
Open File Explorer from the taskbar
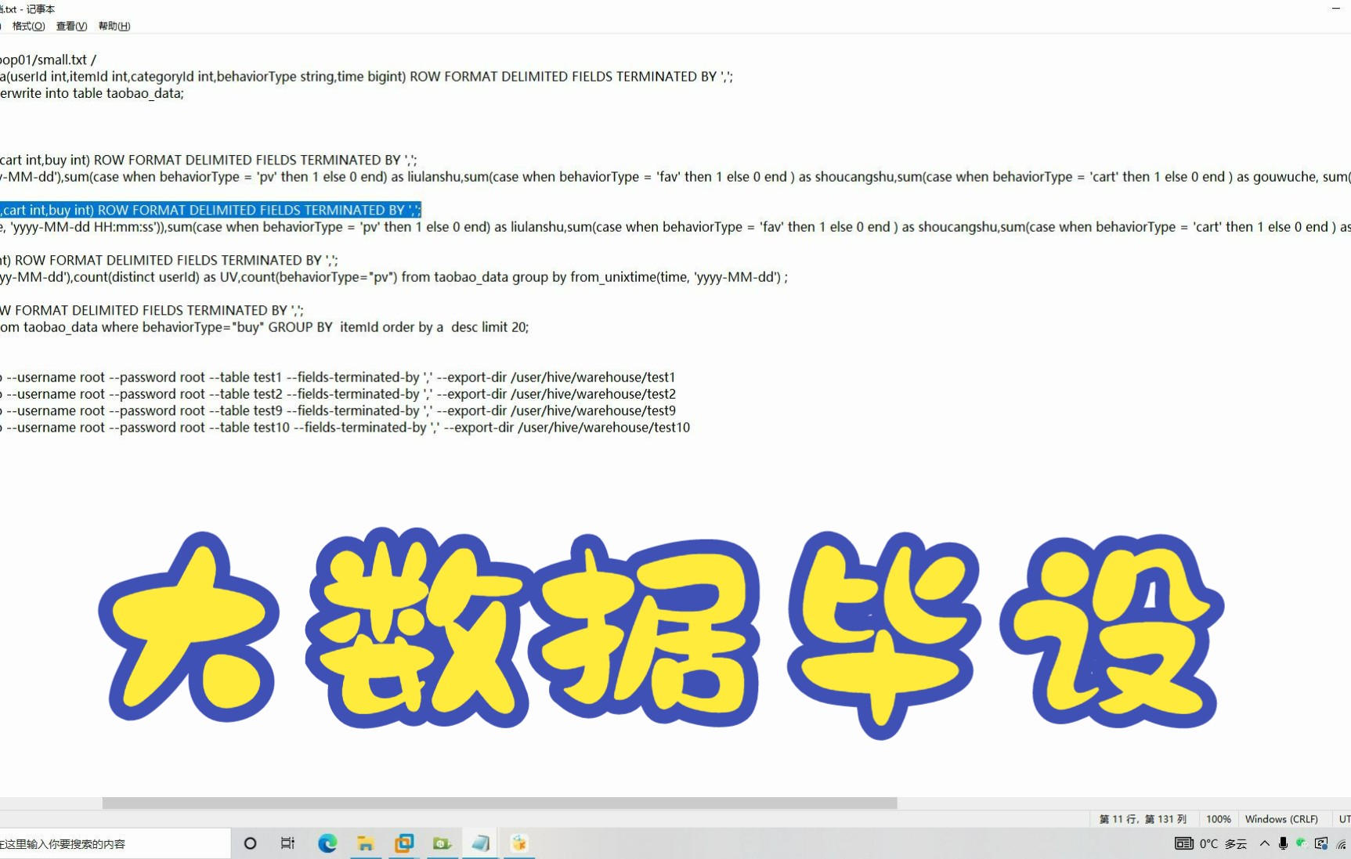pyautogui.click(x=366, y=843)
